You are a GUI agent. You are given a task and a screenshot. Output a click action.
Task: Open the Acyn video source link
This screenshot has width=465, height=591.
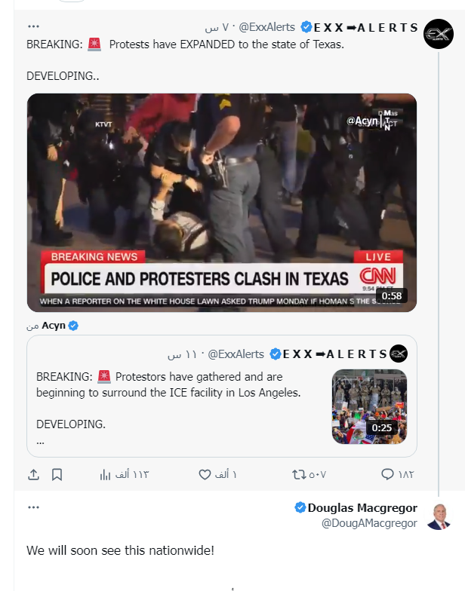click(x=53, y=326)
